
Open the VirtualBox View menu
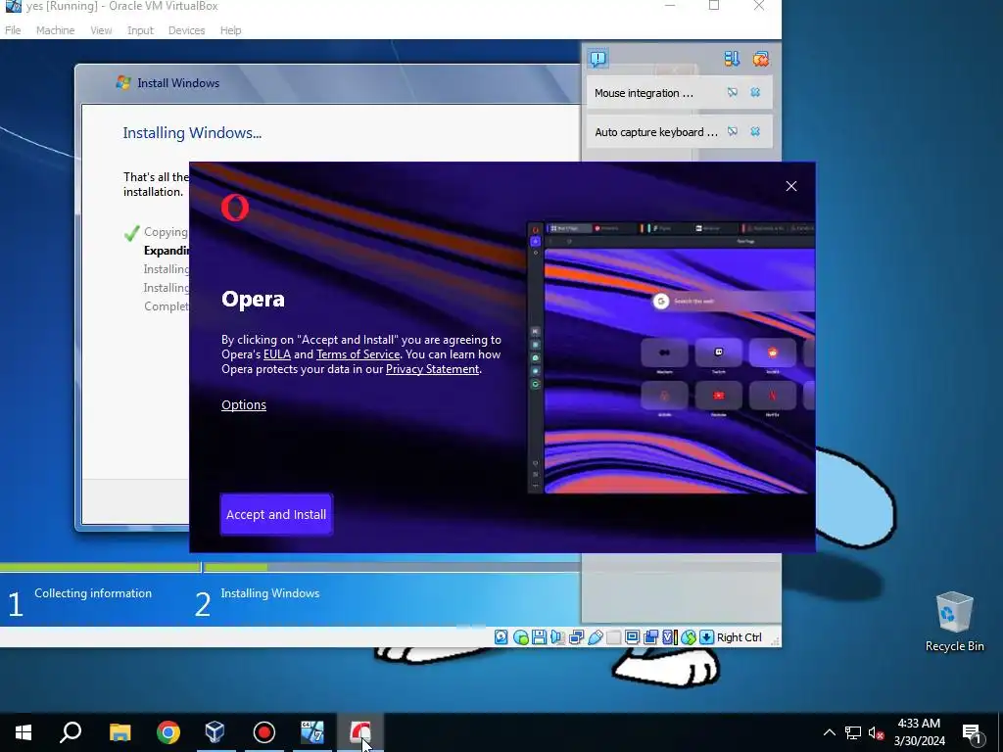click(x=101, y=30)
